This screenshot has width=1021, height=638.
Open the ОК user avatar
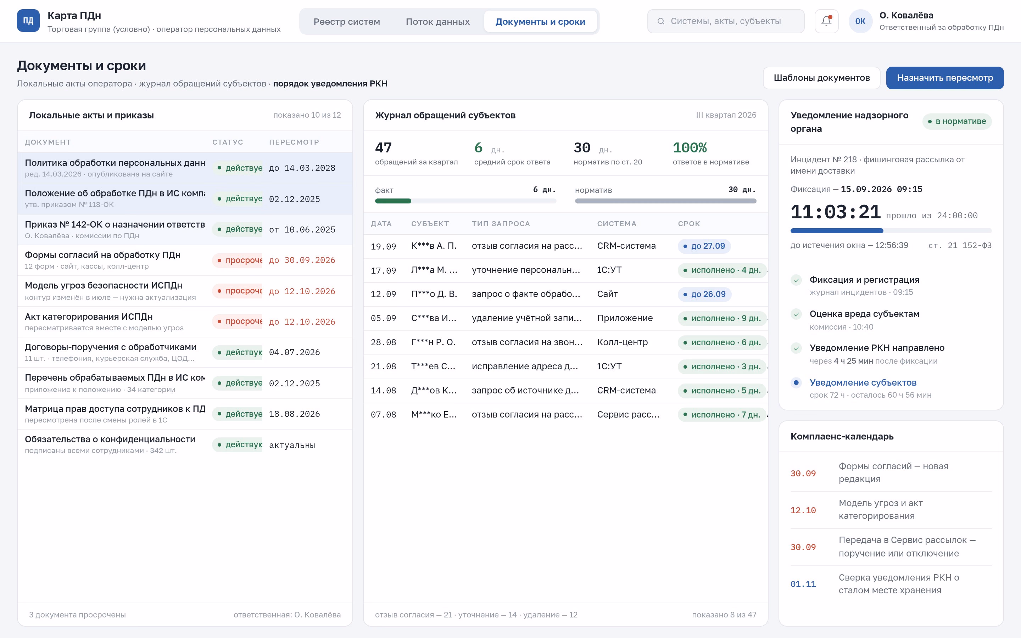(860, 21)
